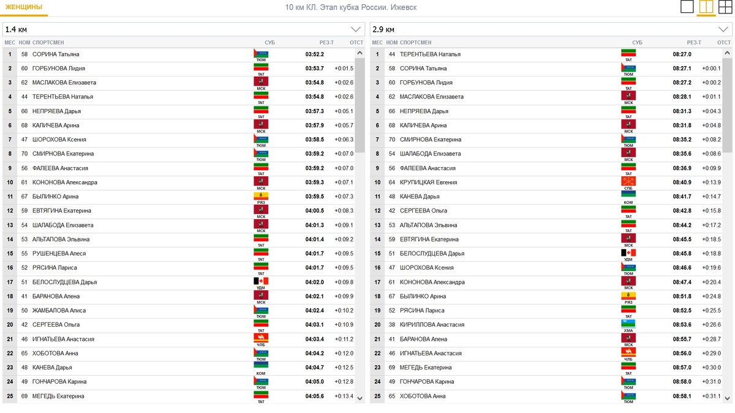
Task: Click МСК flag of ШАЛАБОДА in 2.9 км list
Action: [628, 153]
